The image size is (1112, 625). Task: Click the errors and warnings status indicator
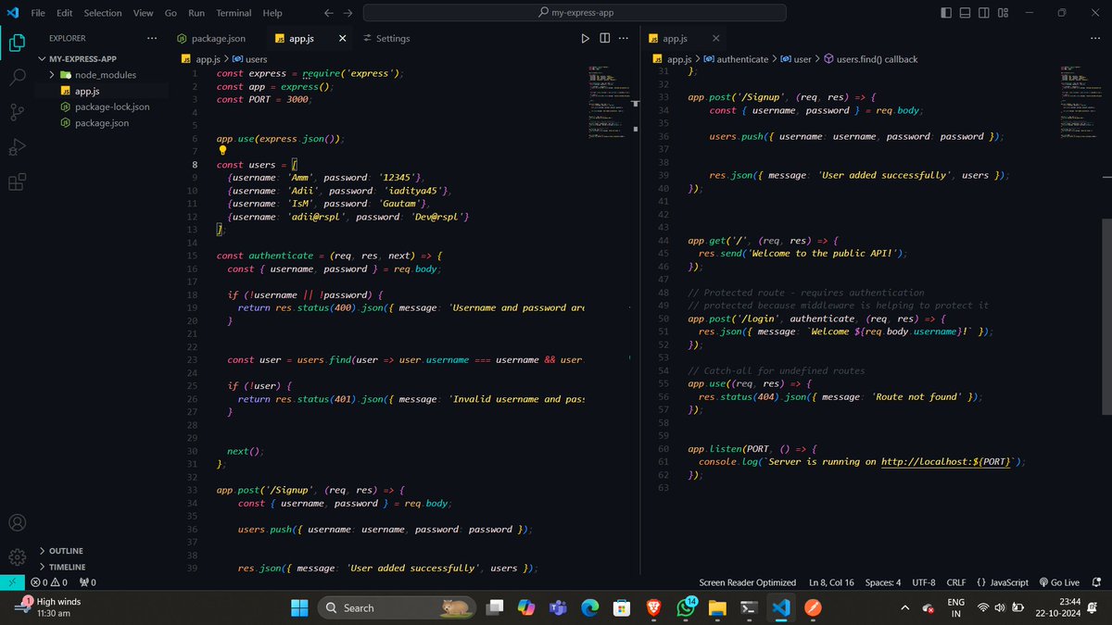[x=49, y=582]
